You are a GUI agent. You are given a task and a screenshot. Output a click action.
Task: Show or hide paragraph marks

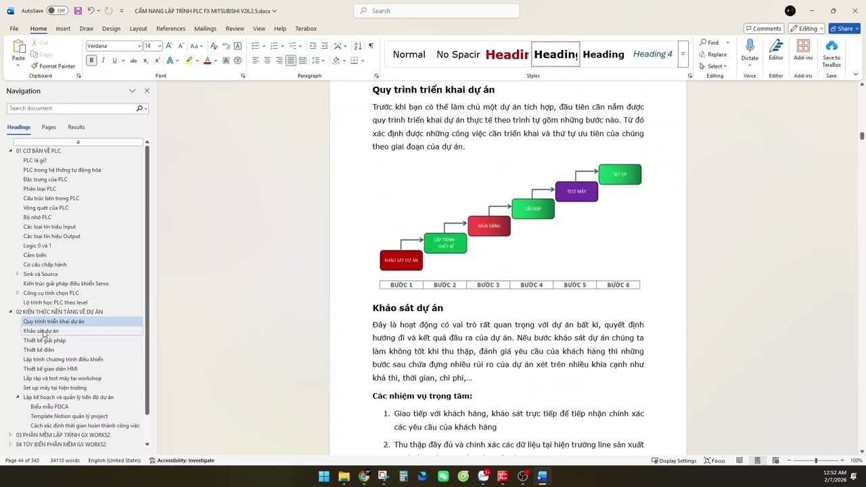click(371, 46)
